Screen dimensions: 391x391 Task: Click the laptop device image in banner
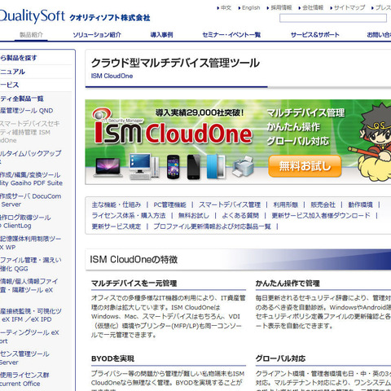(x=108, y=167)
